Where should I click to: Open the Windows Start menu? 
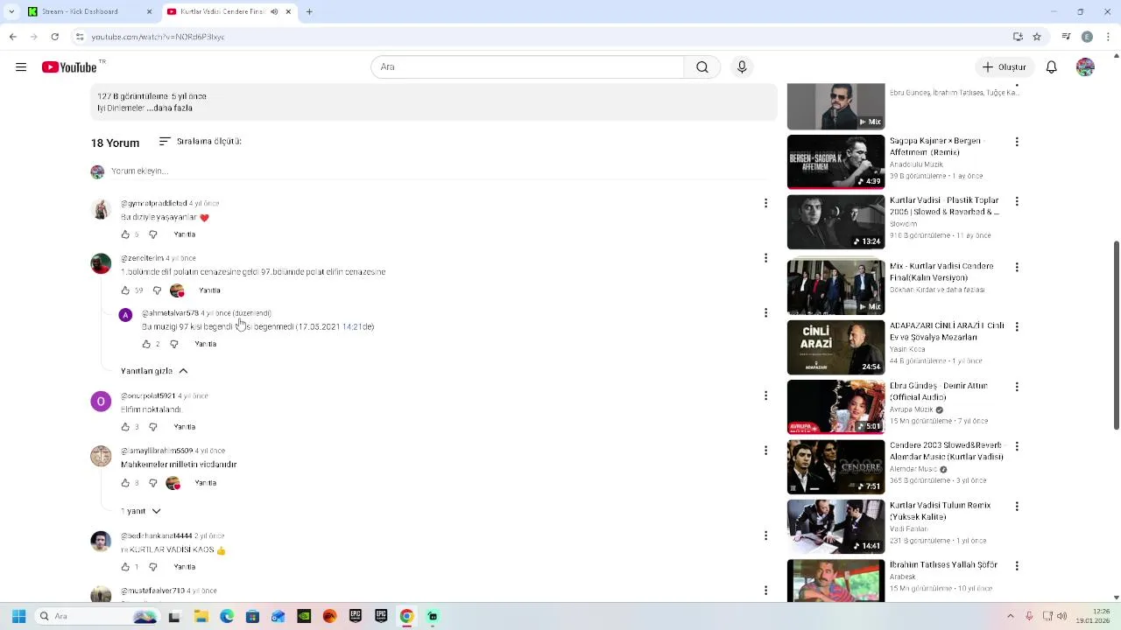pyautogui.click(x=18, y=616)
